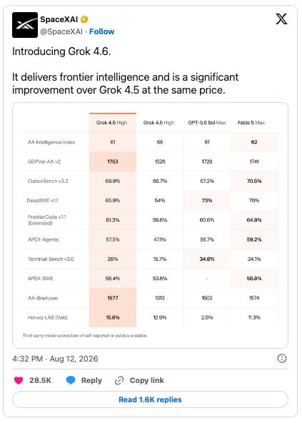Like the post with heart icon

tap(19, 380)
